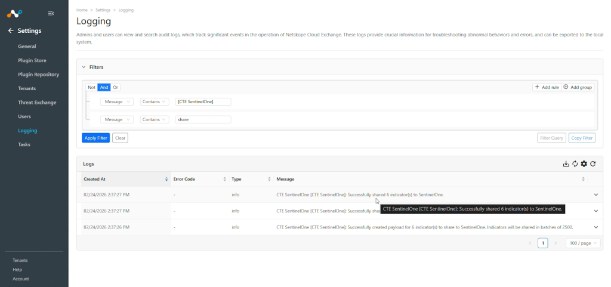The height and width of the screenshot is (287, 611).
Task: Click the Netskope logo icon
Action: pos(14,13)
